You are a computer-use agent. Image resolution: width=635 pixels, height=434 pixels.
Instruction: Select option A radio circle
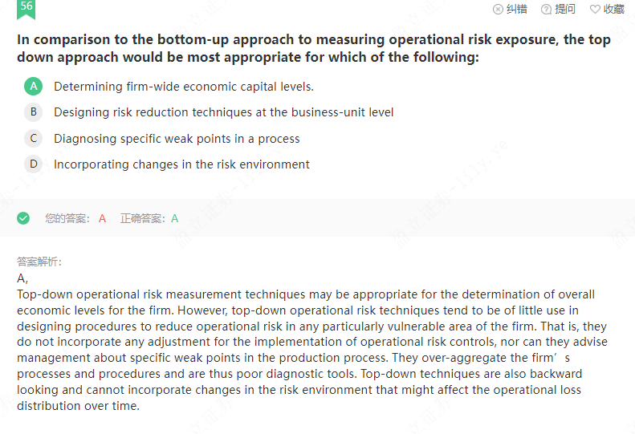pyautogui.click(x=33, y=87)
